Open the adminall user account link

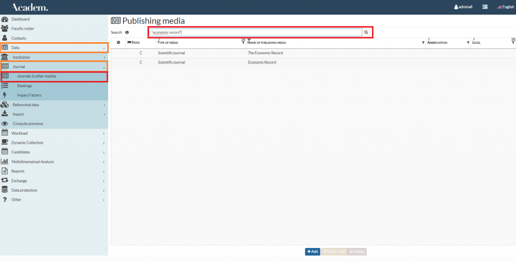(x=463, y=7)
